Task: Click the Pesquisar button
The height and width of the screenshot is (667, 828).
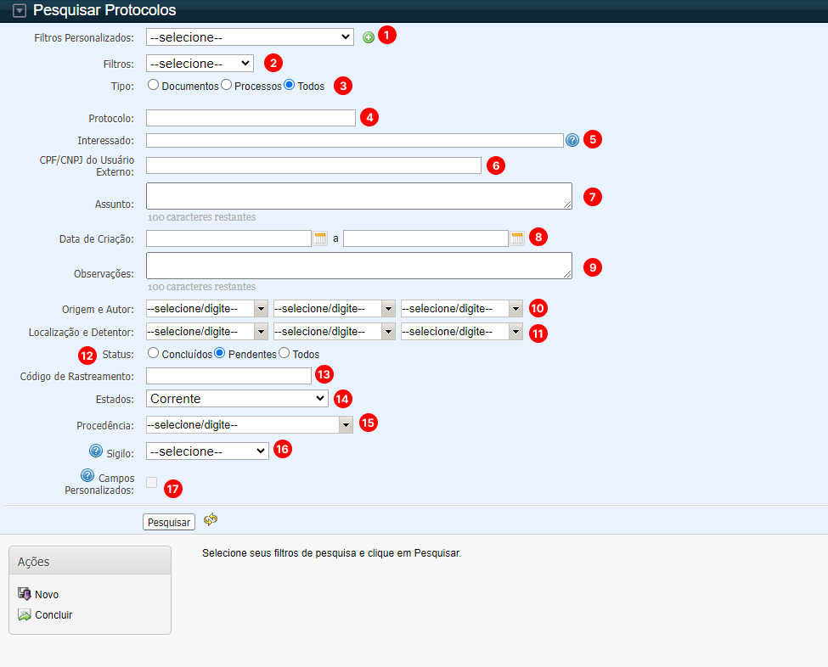Action: coord(169,522)
